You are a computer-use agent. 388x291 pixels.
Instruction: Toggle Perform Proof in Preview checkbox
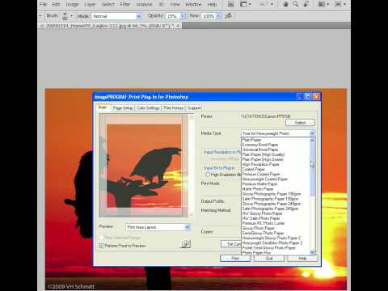[101, 246]
